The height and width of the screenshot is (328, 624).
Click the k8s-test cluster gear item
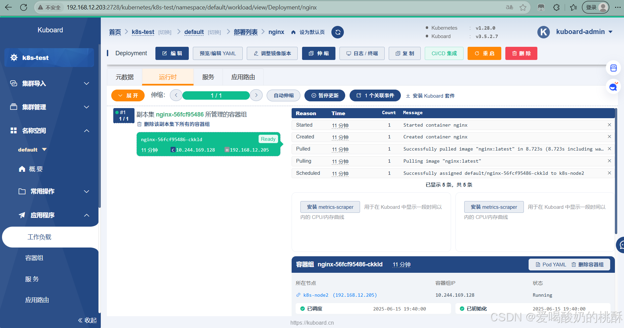click(x=49, y=58)
